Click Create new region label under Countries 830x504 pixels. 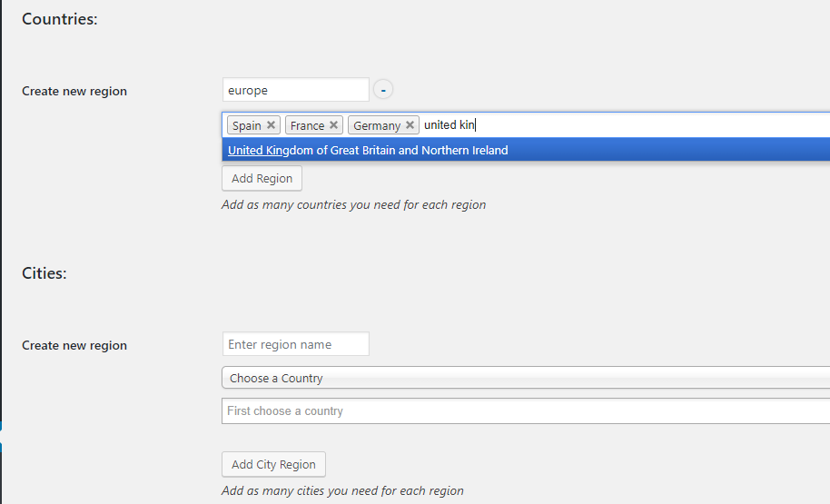(74, 91)
